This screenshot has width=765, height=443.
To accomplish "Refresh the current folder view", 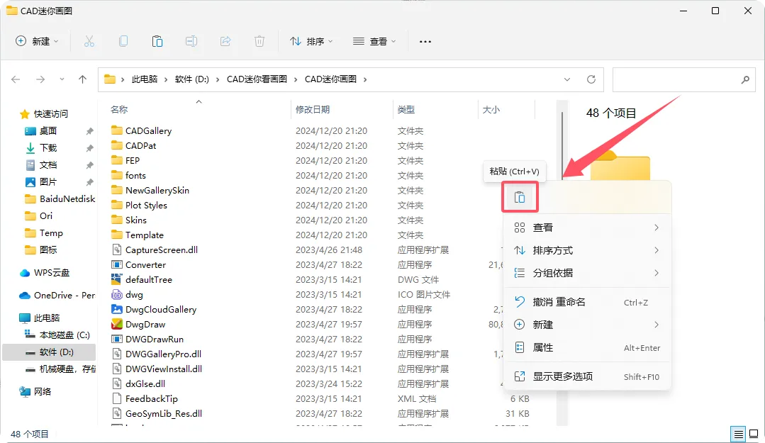I will pos(591,79).
